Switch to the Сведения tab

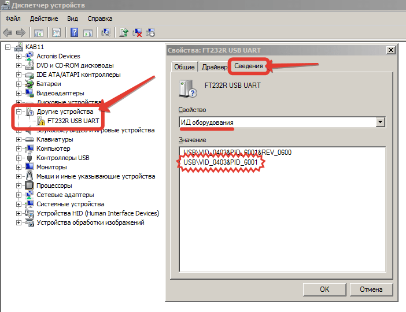[248, 66]
